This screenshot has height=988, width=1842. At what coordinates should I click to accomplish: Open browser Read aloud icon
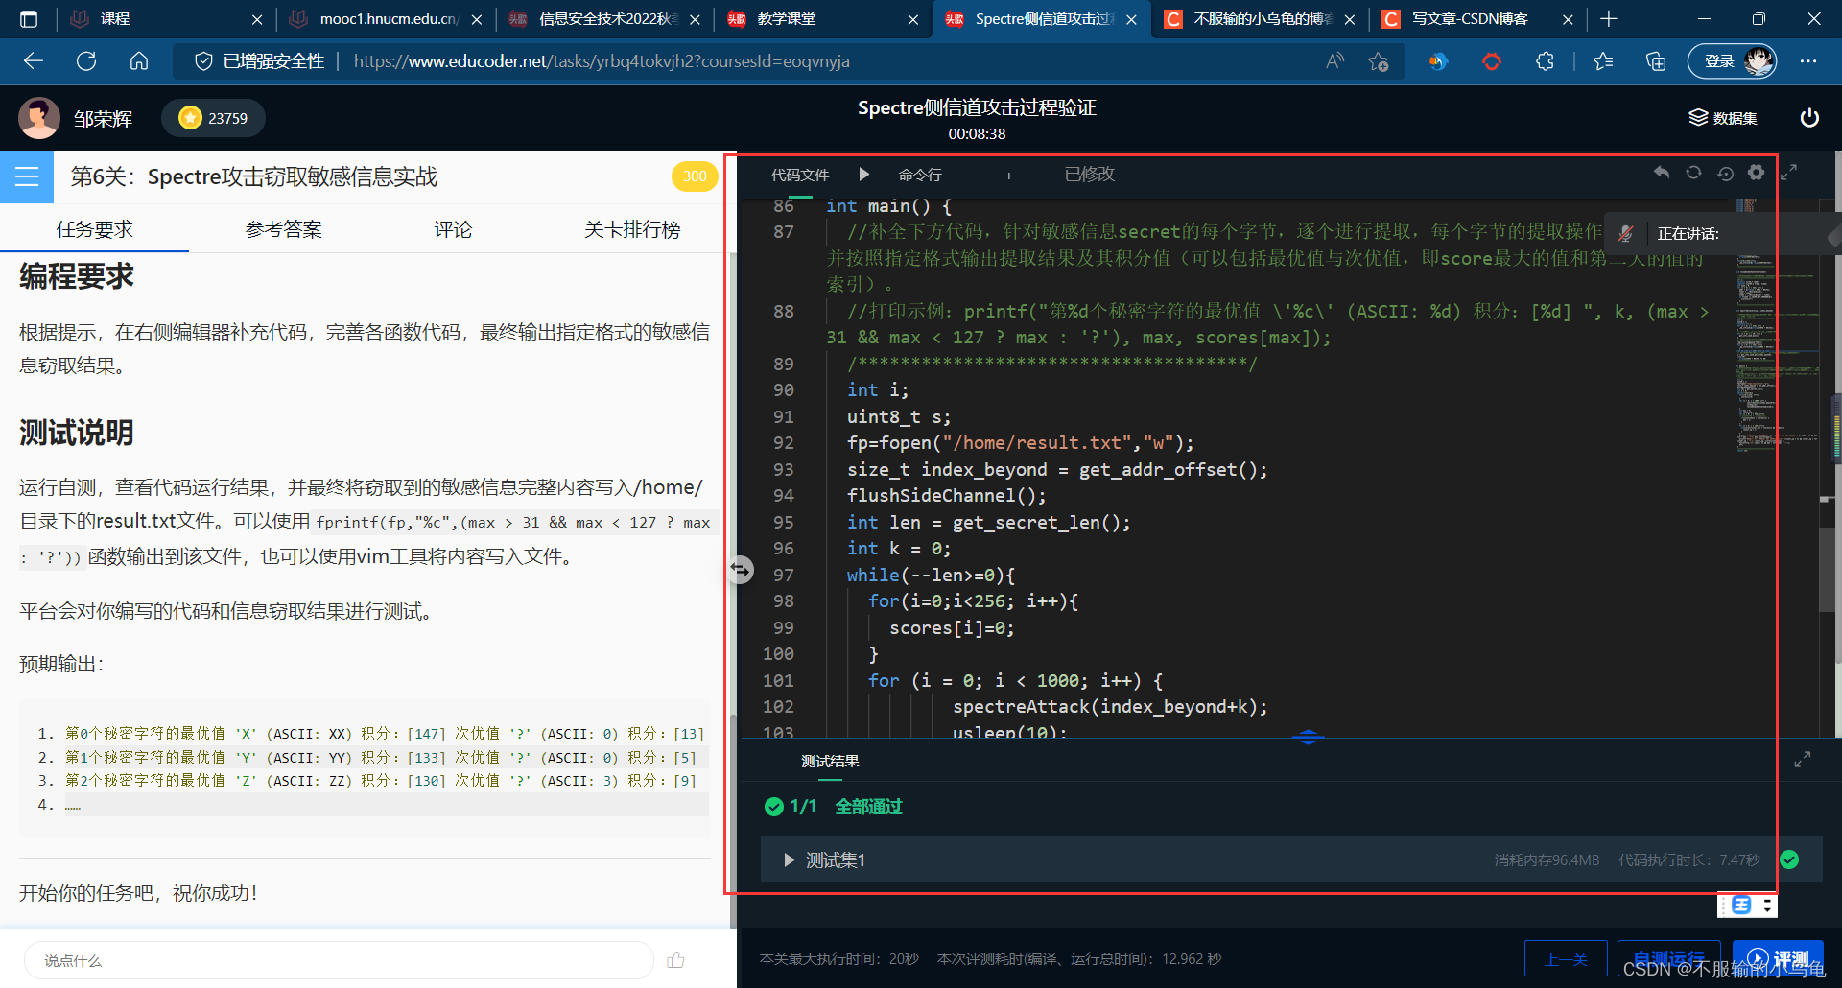(x=1334, y=61)
